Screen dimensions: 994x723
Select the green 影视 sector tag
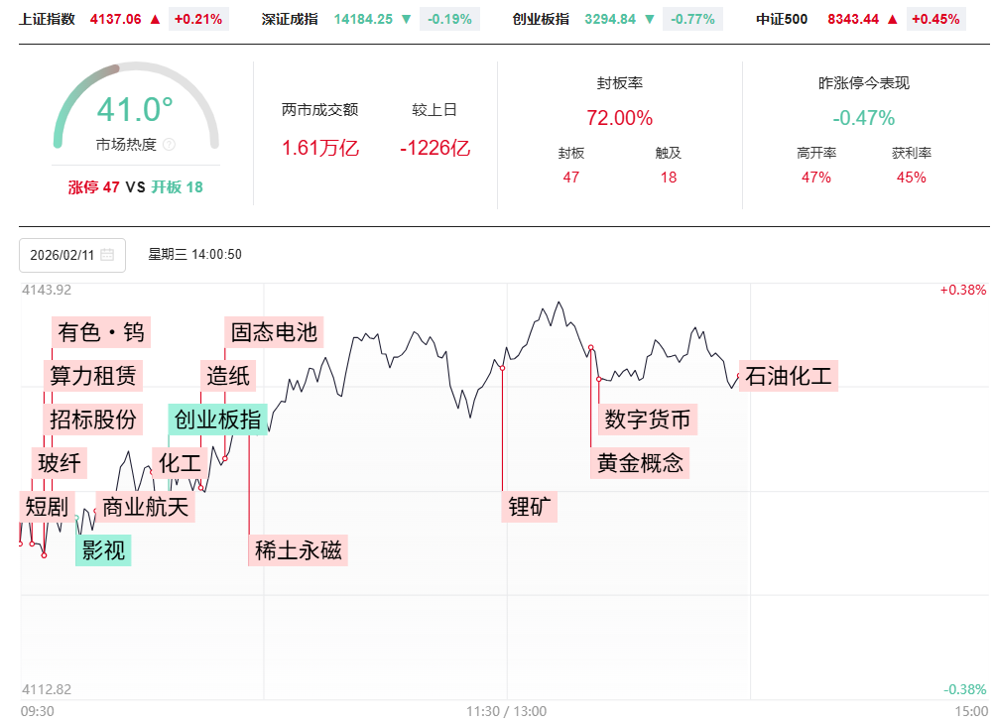[103, 549]
